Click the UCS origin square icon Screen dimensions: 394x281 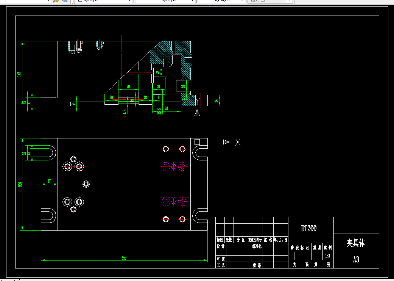pyautogui.click(x=197, y=142)
